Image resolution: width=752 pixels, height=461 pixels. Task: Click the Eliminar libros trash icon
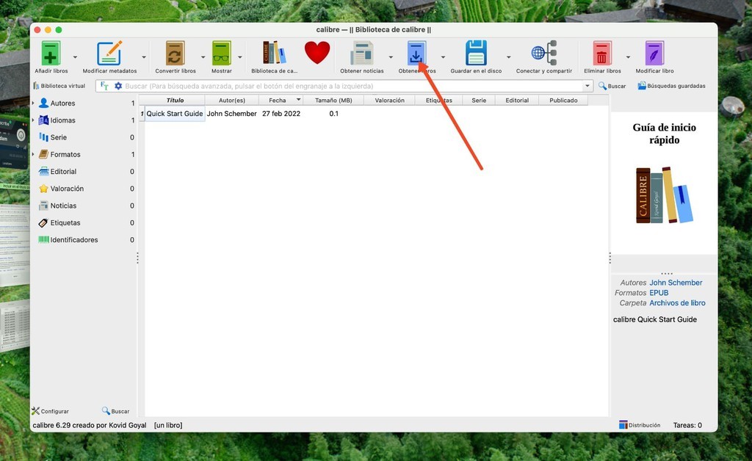pyautogui.click(x=602, y=53)
